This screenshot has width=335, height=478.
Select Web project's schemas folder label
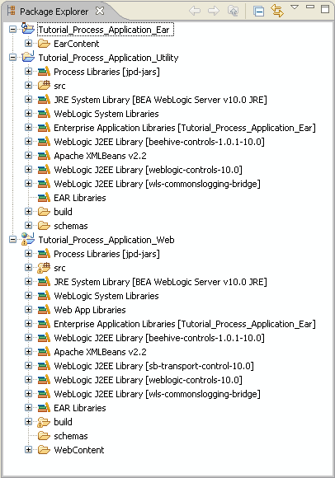pyautogui.click(x=71, y=436)
